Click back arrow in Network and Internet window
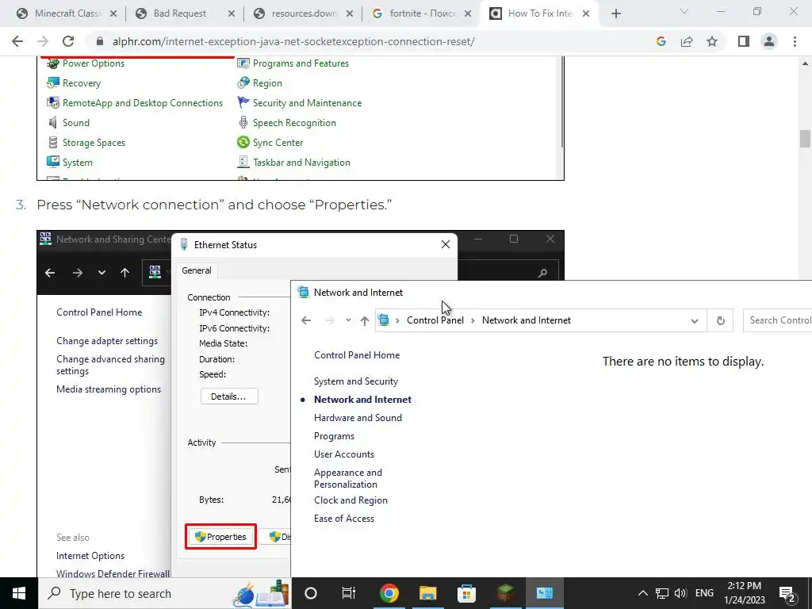The width and height of the screenshot is (812, 609). (x=306, y=320)
